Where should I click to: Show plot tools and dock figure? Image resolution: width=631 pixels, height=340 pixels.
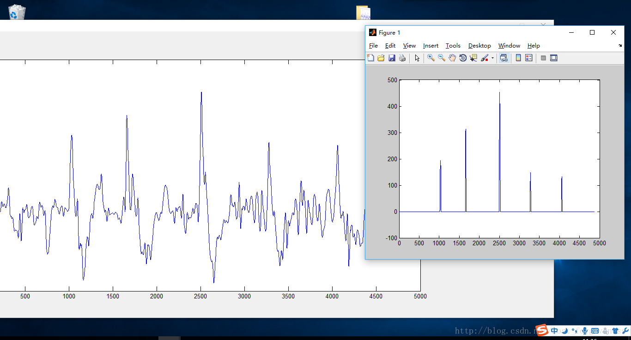coord(554,58)
